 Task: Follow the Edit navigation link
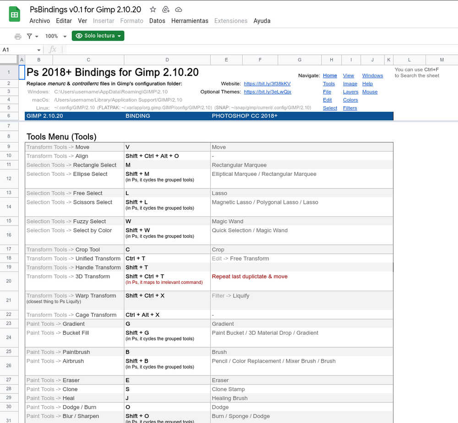[x=327, y=100]
